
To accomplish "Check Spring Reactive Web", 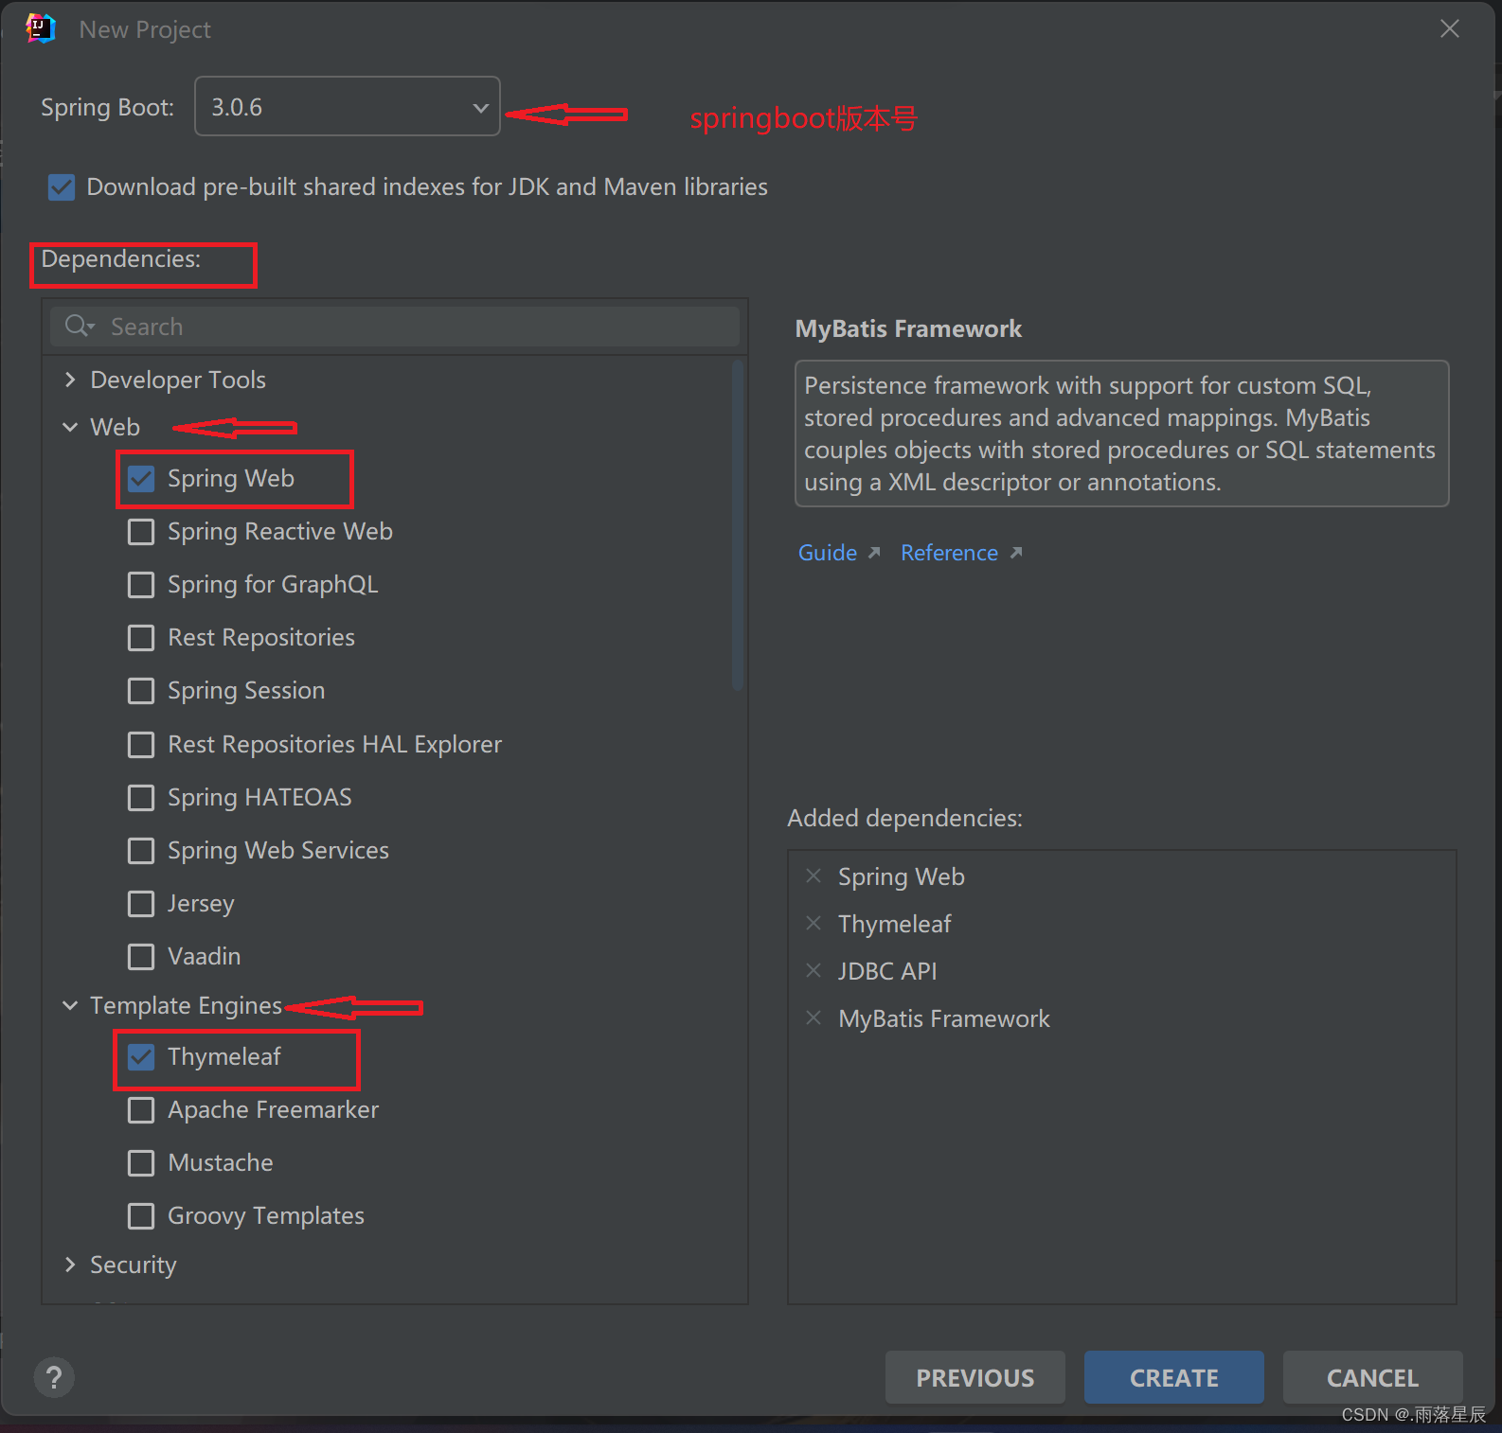I will pos(141,532).
